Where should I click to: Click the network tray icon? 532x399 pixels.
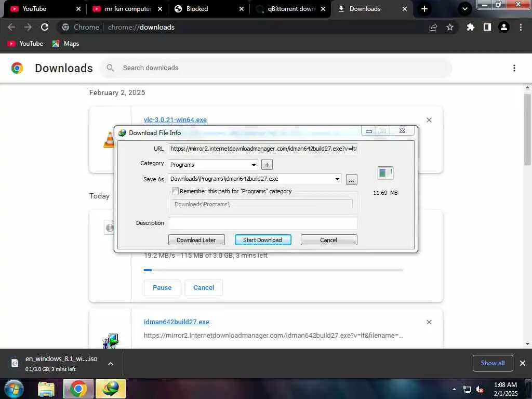tap(467, 390)
